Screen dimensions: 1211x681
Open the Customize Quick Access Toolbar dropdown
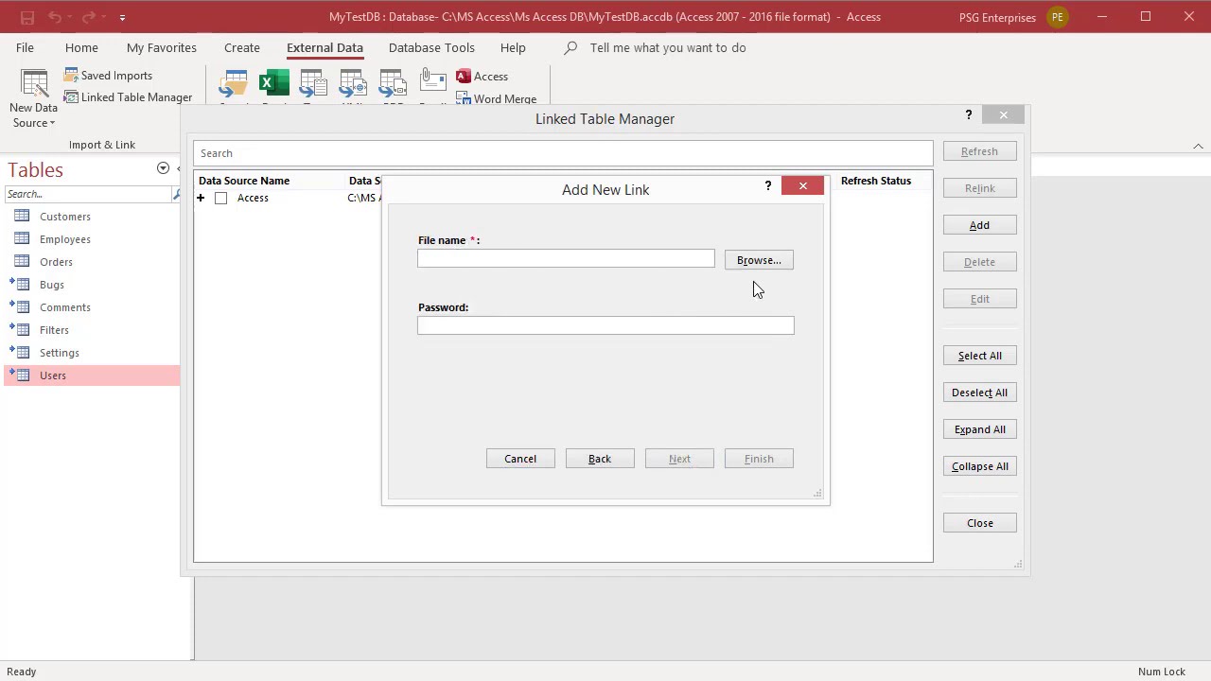pos(122,17)
